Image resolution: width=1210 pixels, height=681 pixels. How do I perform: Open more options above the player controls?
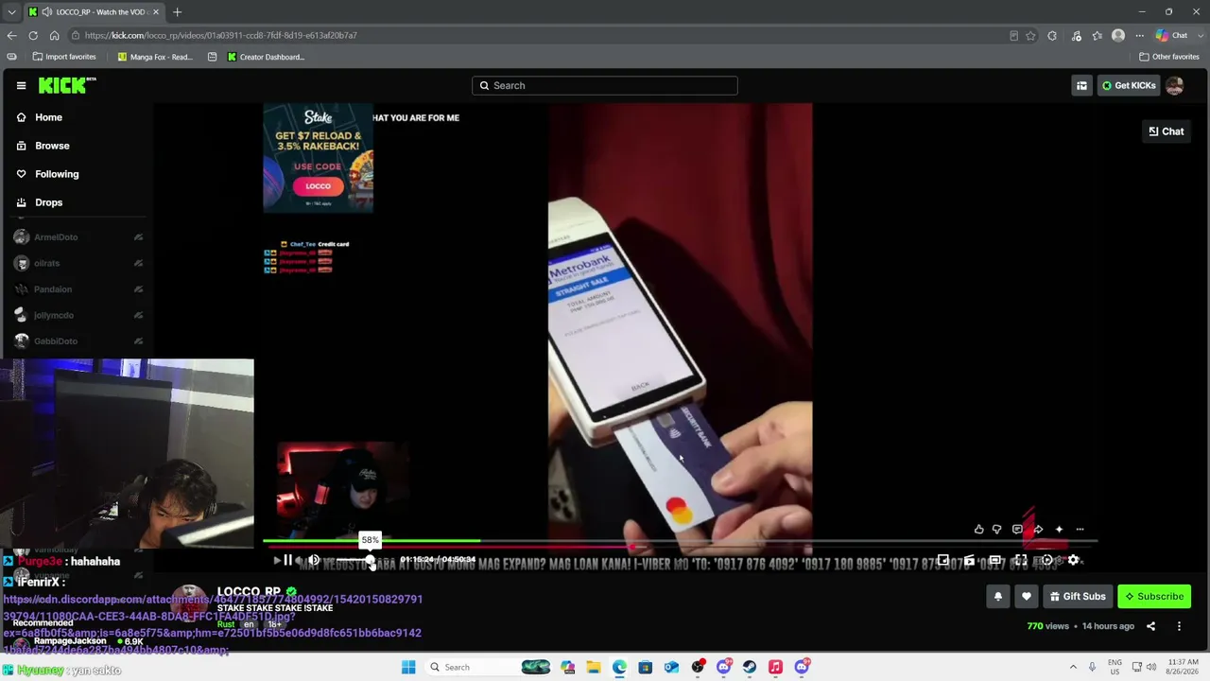(x=1080, y=530)
